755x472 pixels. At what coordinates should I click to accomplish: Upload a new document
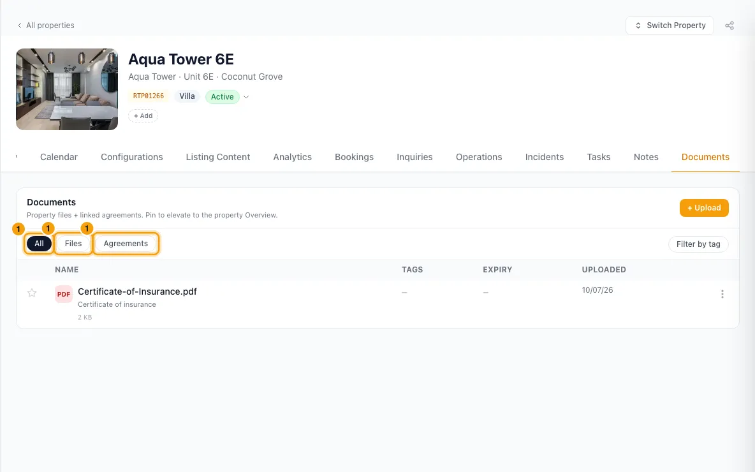704,208
